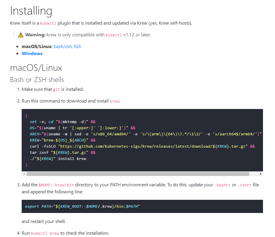
Task: Click the macOS/Linux section heading
Action: (36, 68)
